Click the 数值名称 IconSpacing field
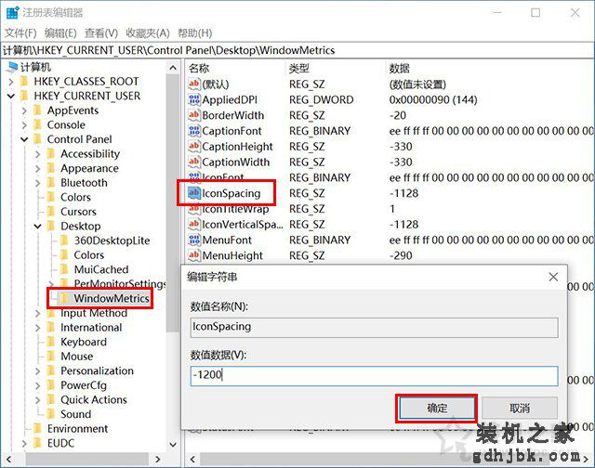Screen dimensions: 595x468 [374, 327]
